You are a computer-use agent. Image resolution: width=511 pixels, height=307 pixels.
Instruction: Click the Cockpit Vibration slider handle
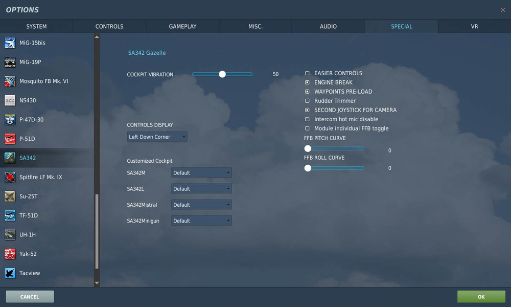coord(222,74)
